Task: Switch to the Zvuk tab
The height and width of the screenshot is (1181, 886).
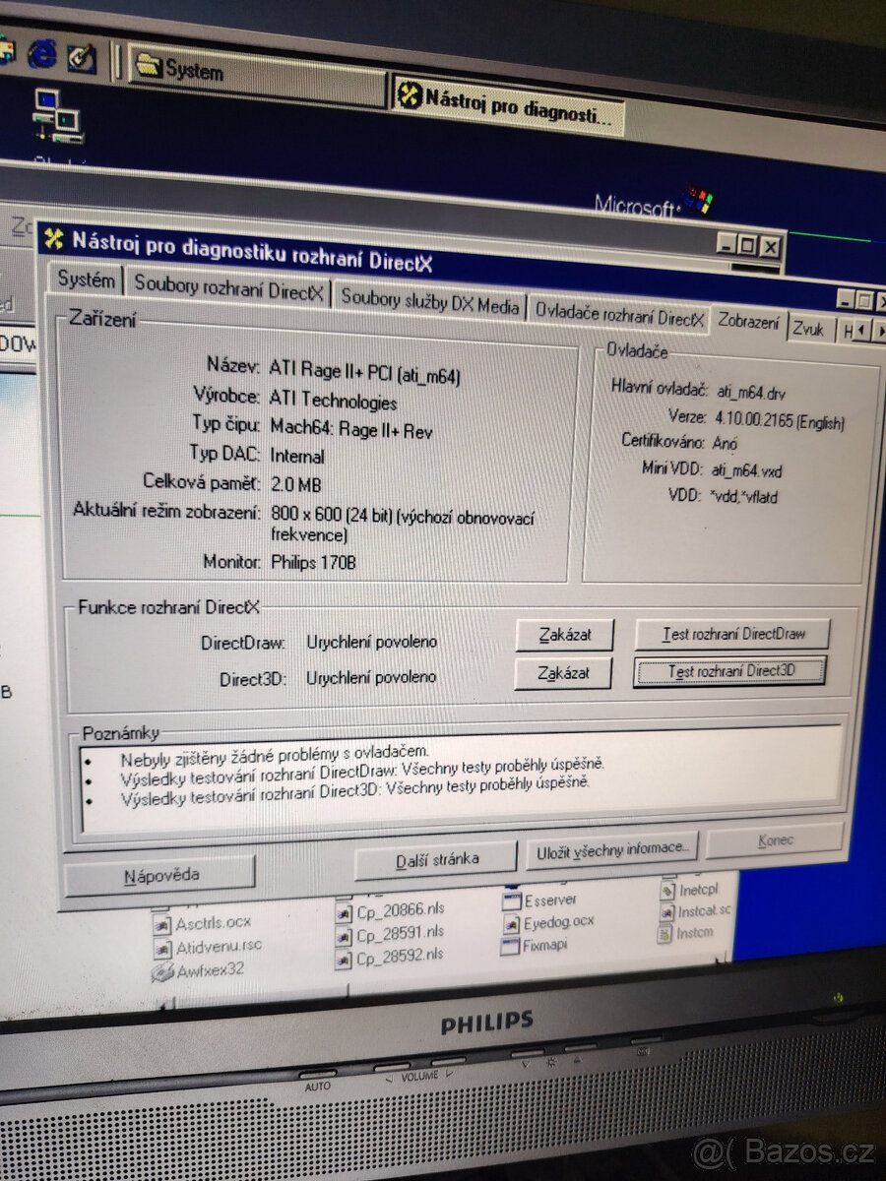Action: click(x=809, y=329)
